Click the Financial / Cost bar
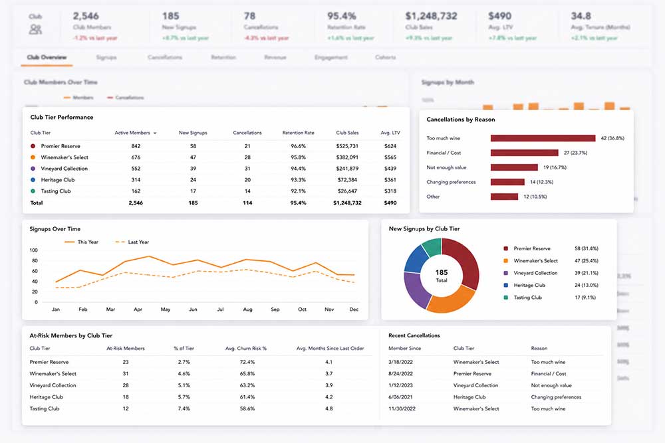Image resolution: width=665 pixels, height=443 pixels. pos(524,153)
